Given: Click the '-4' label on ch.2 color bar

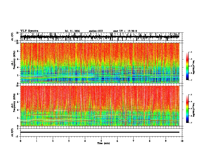Looking at the screenshot, I should [191, 102].
